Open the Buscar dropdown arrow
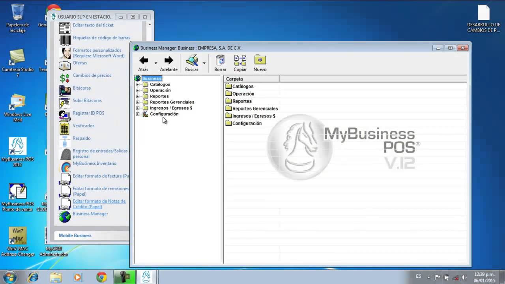Viewport: 505px width, 284px height. (204, 63)
